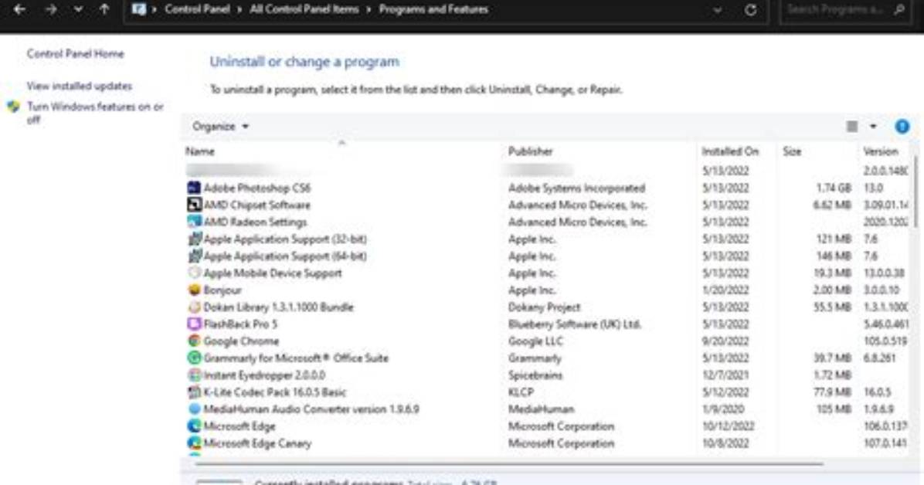Click the Spicebrains publisher cell
Image resolution: width=924 pixels, height=485 pixels.
(x=535, y=375)
